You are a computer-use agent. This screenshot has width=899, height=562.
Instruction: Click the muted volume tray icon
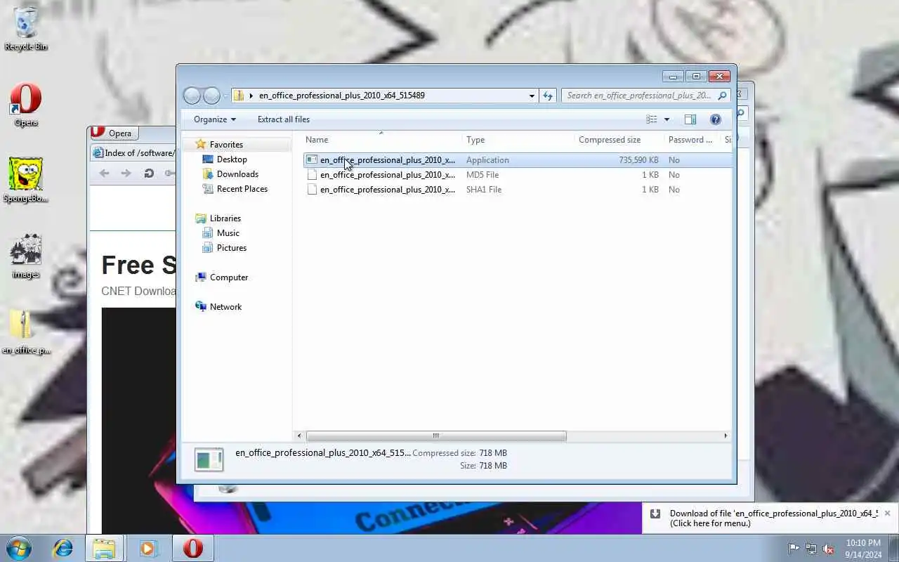tap(829, 549)
